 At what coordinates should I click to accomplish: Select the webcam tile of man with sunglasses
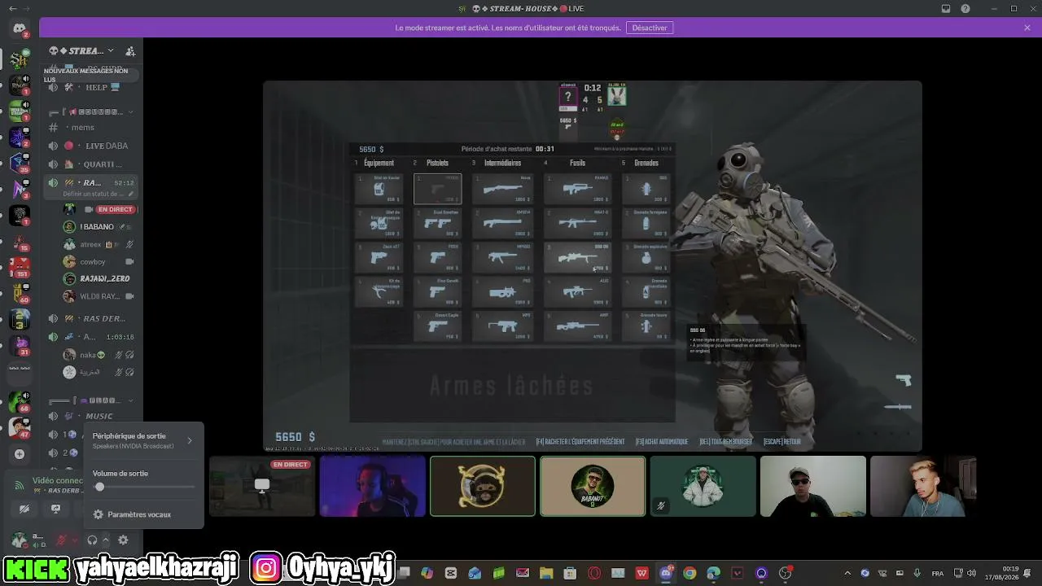click(812, 486)
